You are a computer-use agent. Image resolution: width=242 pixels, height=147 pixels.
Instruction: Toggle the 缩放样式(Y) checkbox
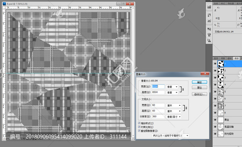coord(139,123)
